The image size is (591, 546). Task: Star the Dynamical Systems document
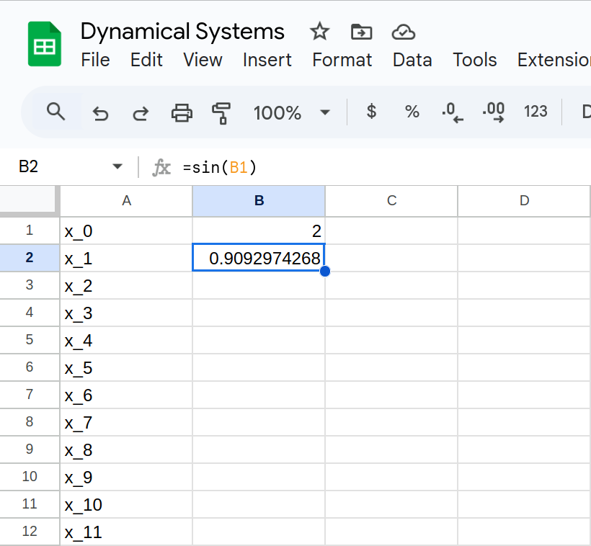point(319,32)
